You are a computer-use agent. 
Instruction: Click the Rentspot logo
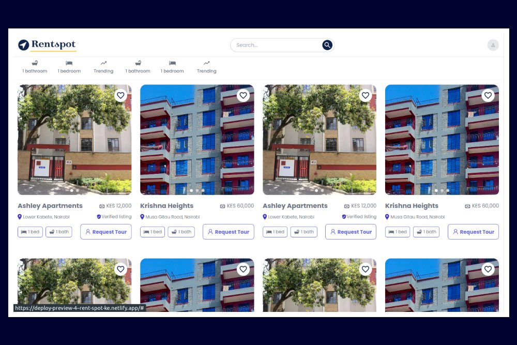pyautogui.click(x=47, y=45)
